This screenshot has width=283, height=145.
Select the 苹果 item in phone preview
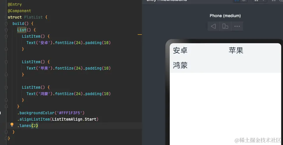(x=236, y=50)
